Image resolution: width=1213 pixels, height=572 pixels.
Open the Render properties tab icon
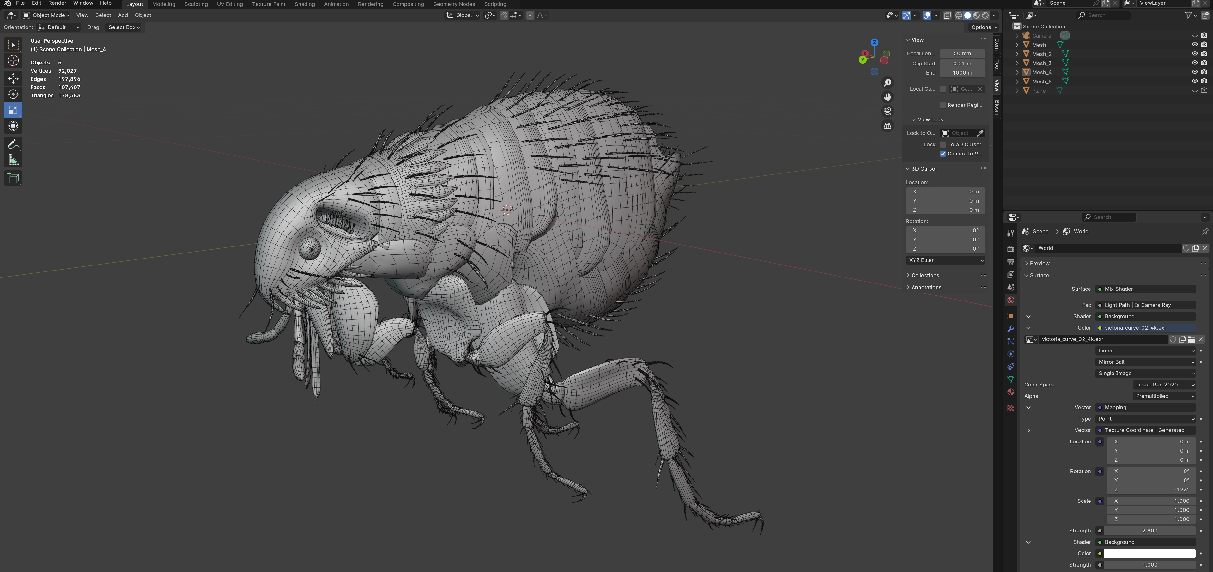tap(1010, 249)
